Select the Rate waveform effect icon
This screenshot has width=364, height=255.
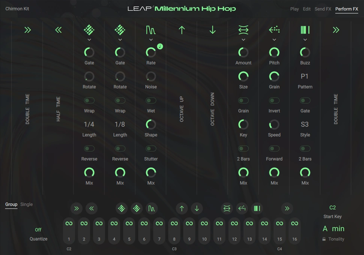[150, 30]
